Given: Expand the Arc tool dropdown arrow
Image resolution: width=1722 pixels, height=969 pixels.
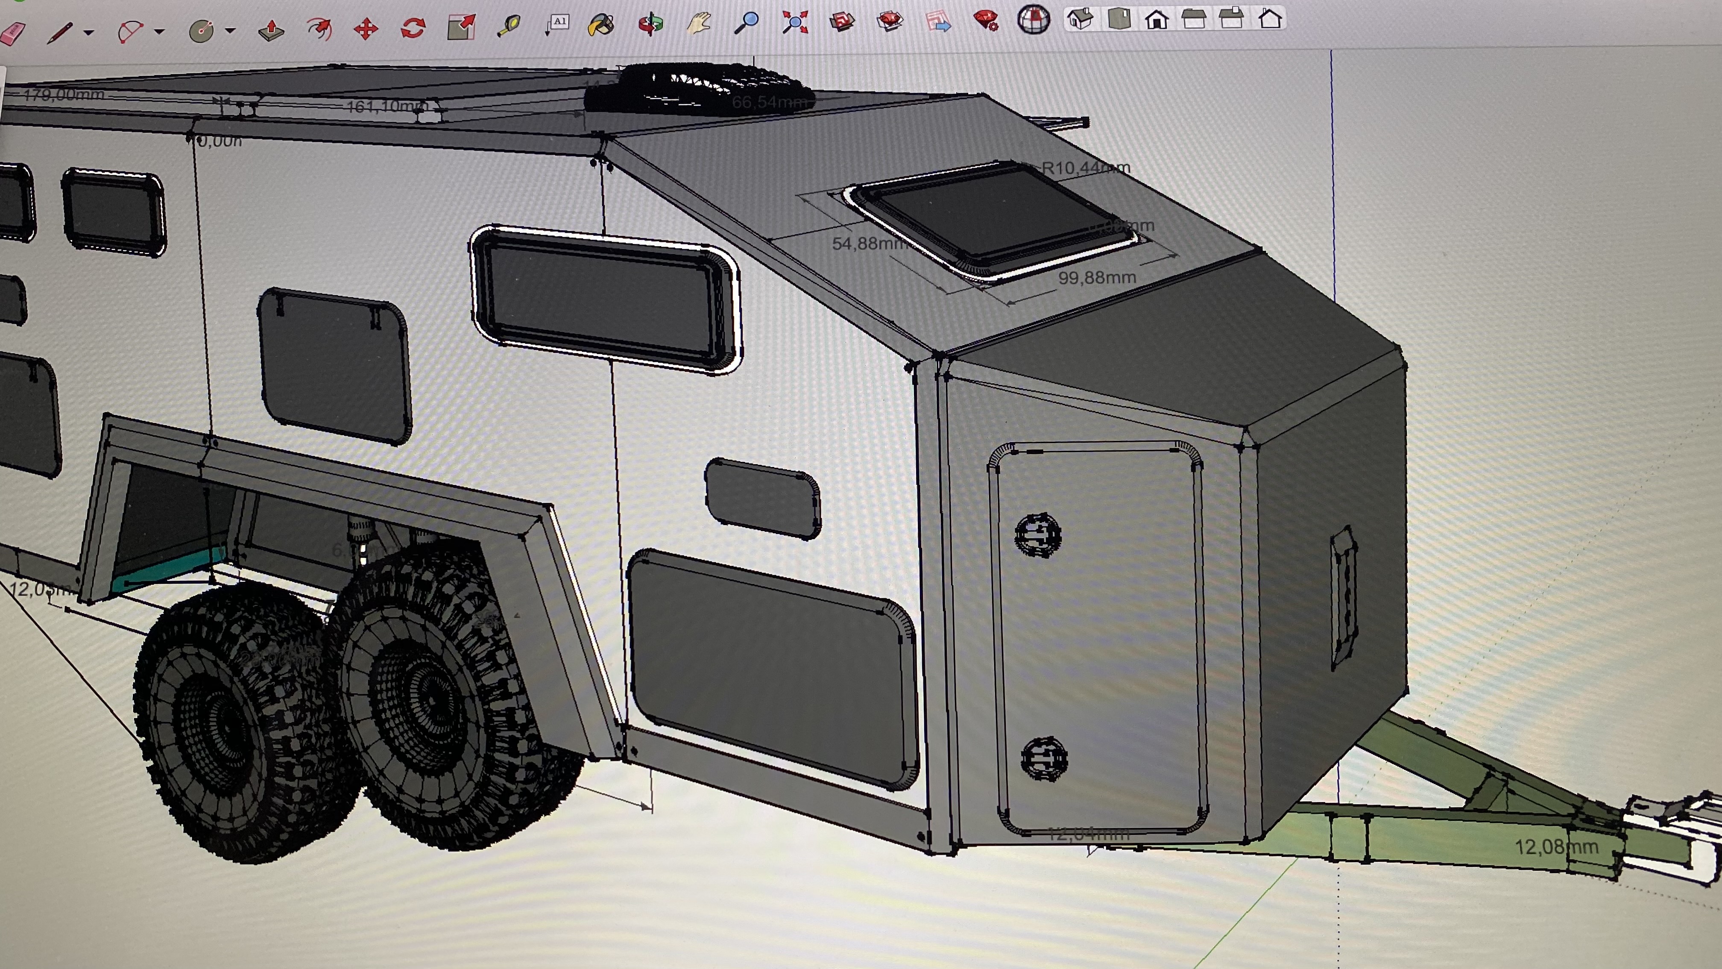Looking at the screenshot, I should tap(159, 31).
